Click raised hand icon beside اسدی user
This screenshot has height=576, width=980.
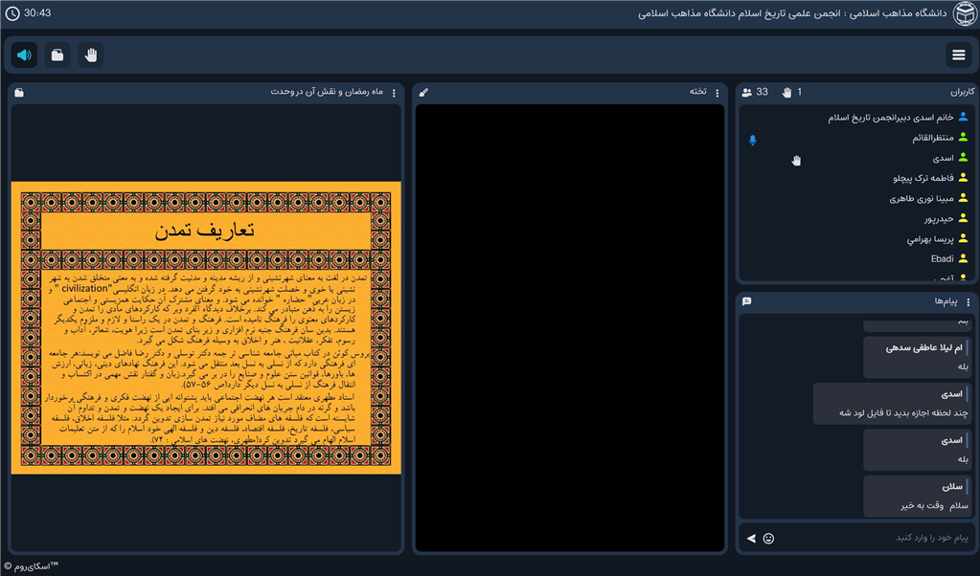tap(796, 161)
